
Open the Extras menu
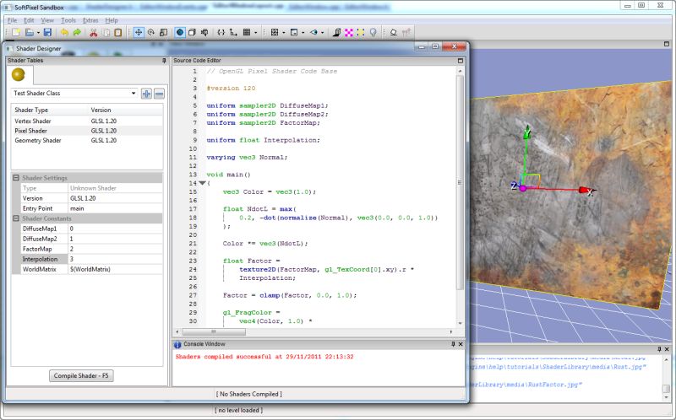pos(90,19)
